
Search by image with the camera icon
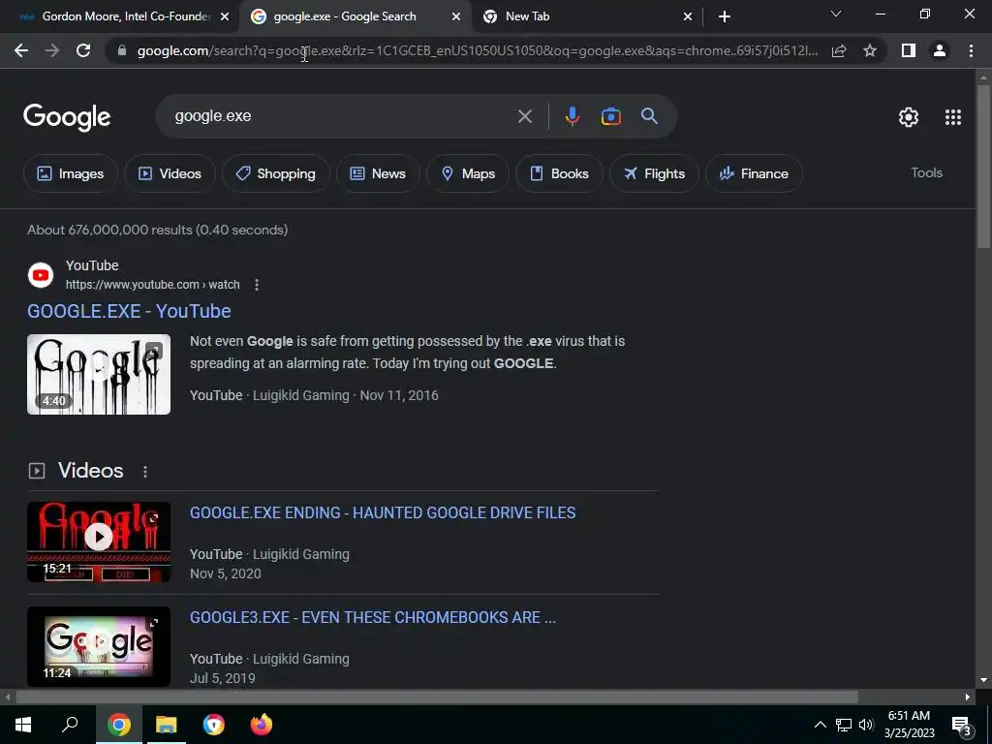(610, 116)
